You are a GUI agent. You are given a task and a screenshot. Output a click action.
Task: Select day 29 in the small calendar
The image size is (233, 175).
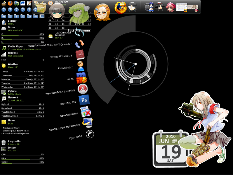[57, 28]
